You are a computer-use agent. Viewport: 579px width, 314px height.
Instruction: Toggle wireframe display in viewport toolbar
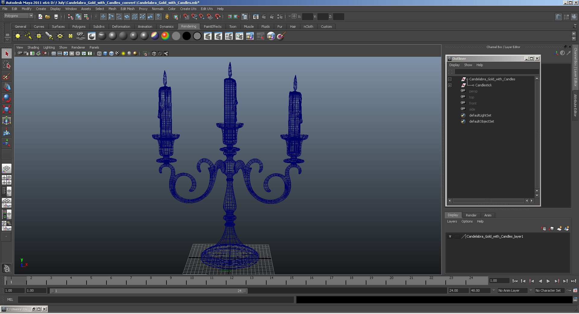[99, 53]
